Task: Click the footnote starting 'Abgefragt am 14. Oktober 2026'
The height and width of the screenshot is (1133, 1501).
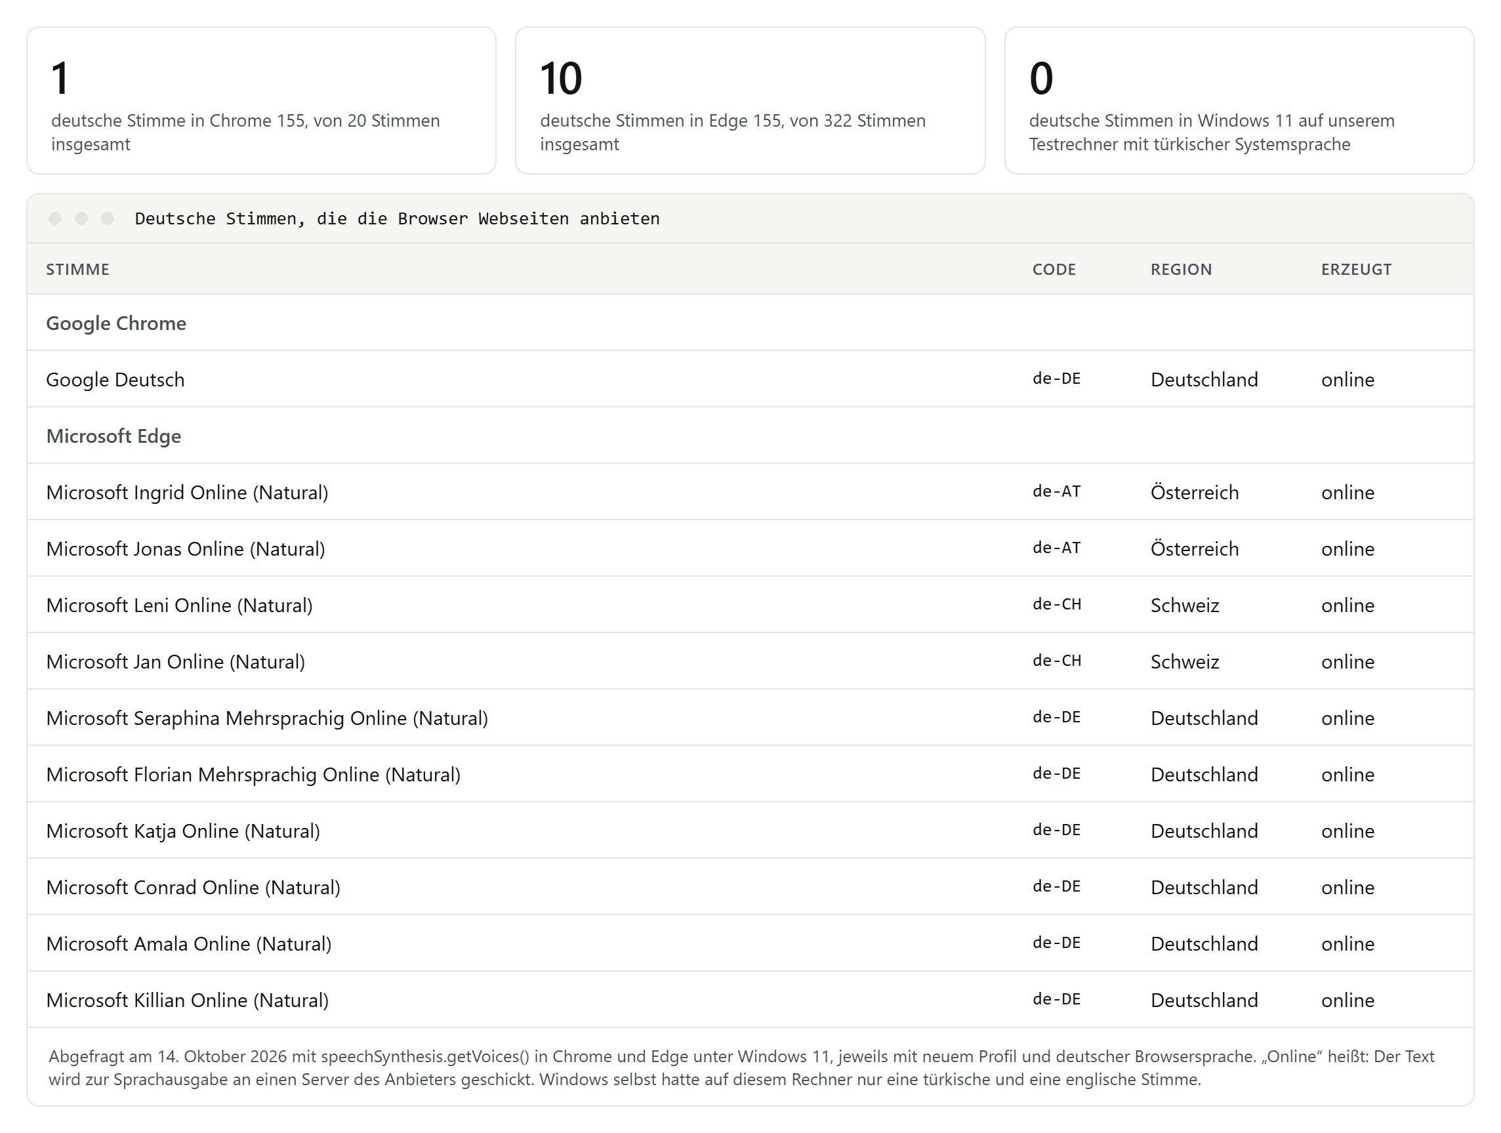Action: [x=741, y=1067]
